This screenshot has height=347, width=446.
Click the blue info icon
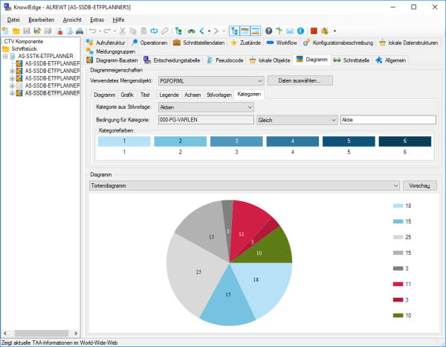(x=300, y=31)
